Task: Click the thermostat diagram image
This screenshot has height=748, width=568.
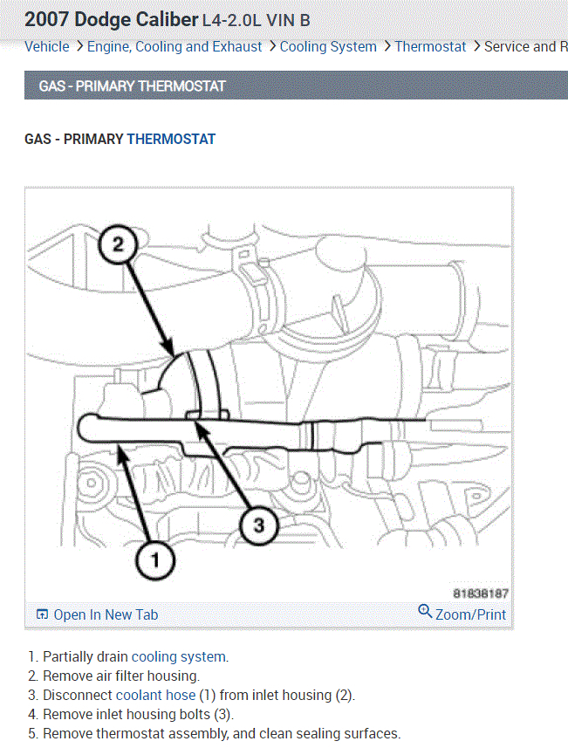Action: tap(269, 394)
